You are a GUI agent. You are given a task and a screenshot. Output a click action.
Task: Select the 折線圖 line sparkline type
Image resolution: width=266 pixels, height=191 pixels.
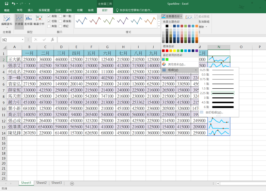click(19, 20)
